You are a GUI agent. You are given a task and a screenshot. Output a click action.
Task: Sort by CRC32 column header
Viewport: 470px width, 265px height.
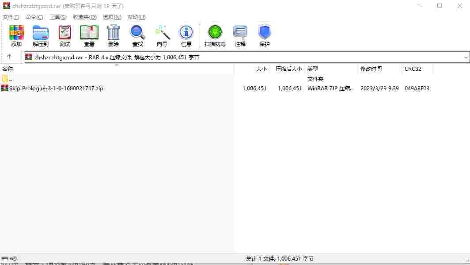417,69
